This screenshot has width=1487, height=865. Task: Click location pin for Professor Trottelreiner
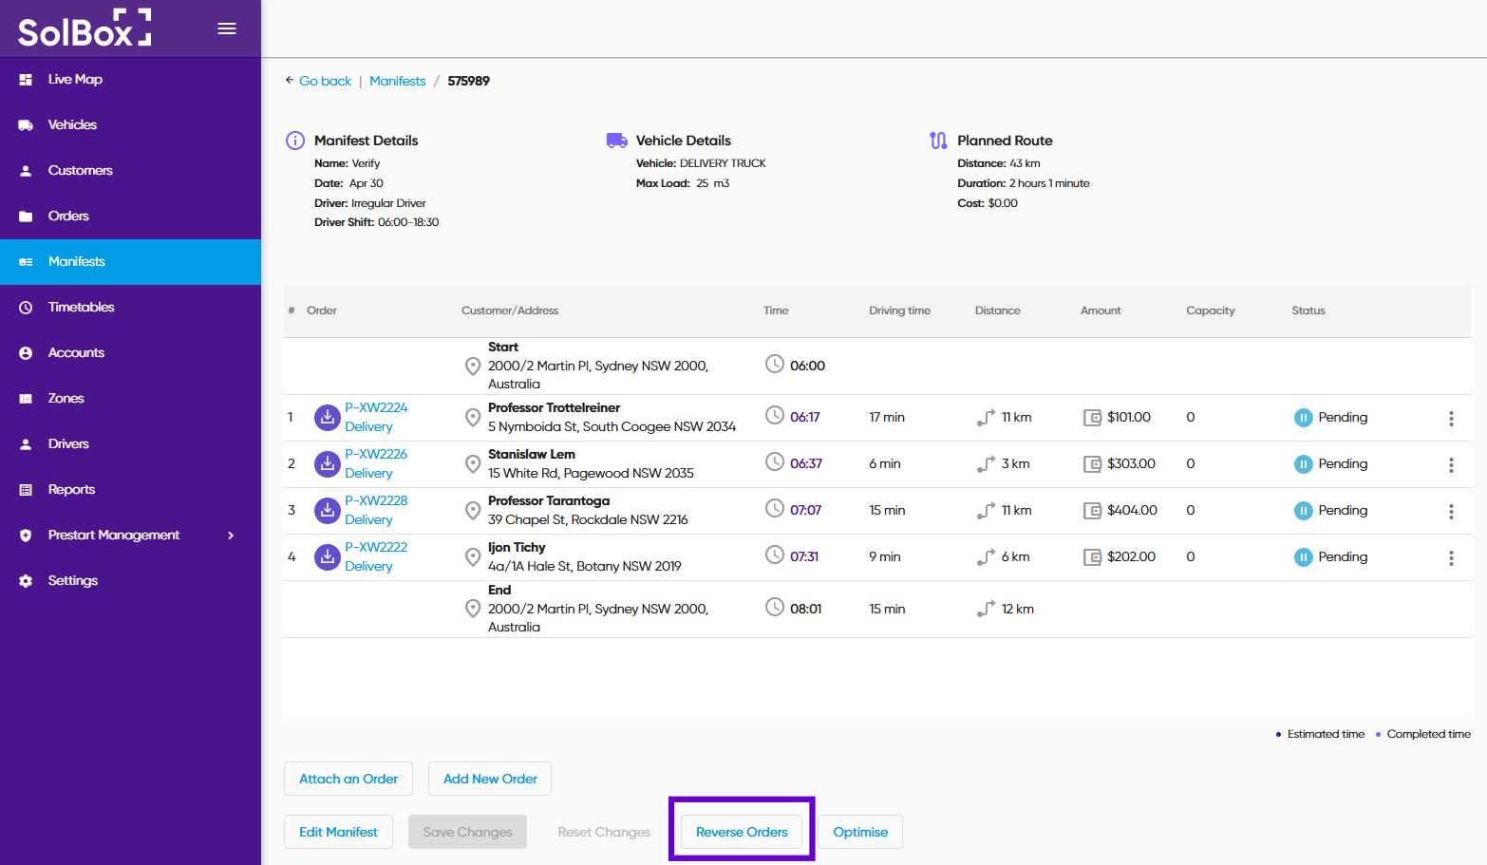coord(473,417)
